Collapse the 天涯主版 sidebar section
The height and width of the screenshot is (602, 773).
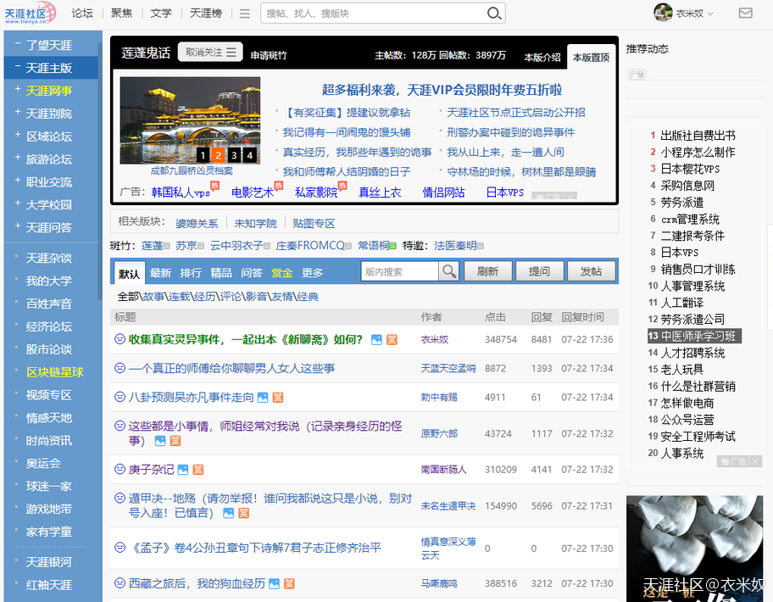pyautogui.click(x=18, y=67)
